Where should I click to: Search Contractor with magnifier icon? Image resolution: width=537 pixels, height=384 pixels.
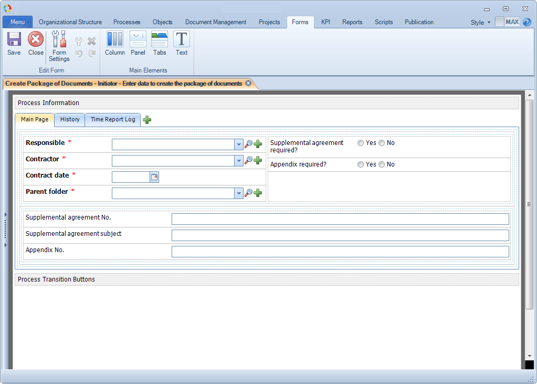tap(248, 160)
